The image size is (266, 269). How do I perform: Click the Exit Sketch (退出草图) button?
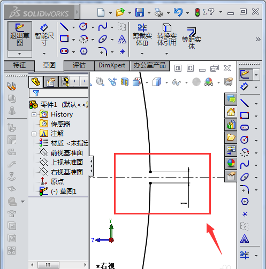click(20, 36)
